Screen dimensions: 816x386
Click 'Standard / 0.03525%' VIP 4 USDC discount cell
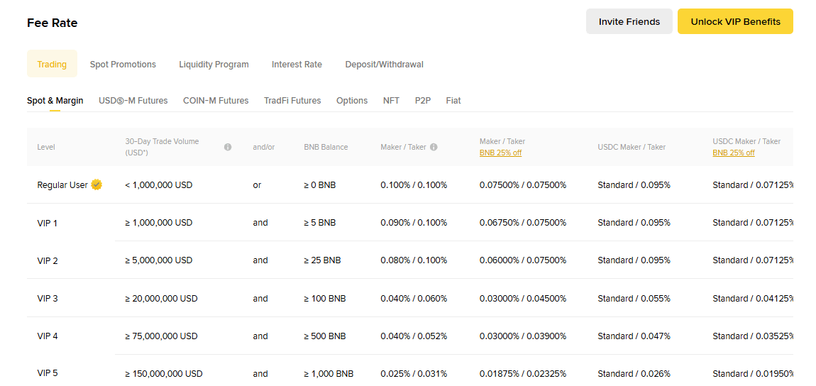pyautogui.click(x=753, y=336)
